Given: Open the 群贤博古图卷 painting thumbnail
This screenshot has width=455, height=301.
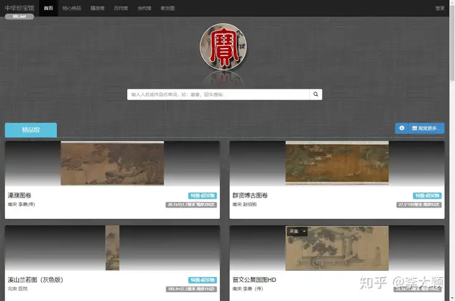Looking at the screenshot, I should click(x=337, y=163).
